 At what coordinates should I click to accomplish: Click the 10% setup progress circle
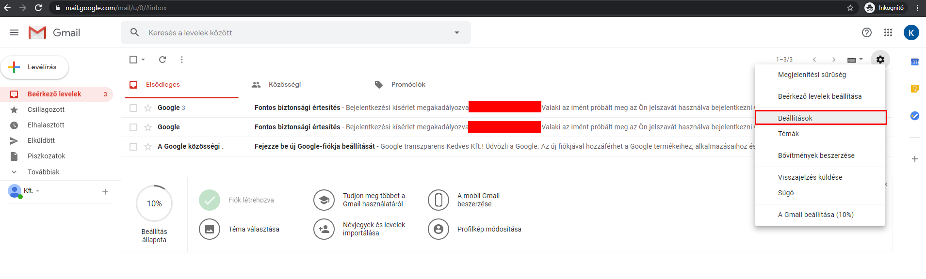tap(154, 203)
